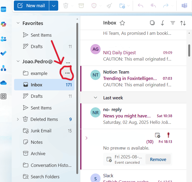Open the Move to dropdown arrow
The height and width of the screenshot is (182, 192).
128,6
